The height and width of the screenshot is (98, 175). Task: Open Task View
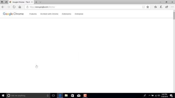tap(53, 96)
